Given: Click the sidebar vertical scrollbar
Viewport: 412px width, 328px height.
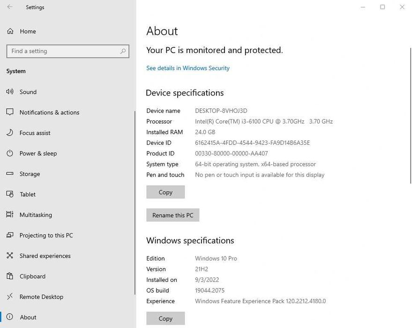Looking at the screenshot, I should 135,202.
